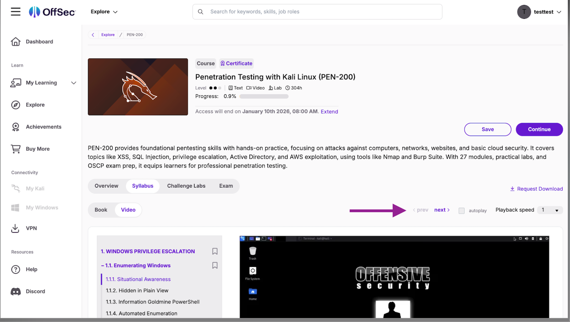Image resolution: width=570 pixels, height=322 pixels.
Task: Click the Request Download arrow icon
Action: click(512, 189)
